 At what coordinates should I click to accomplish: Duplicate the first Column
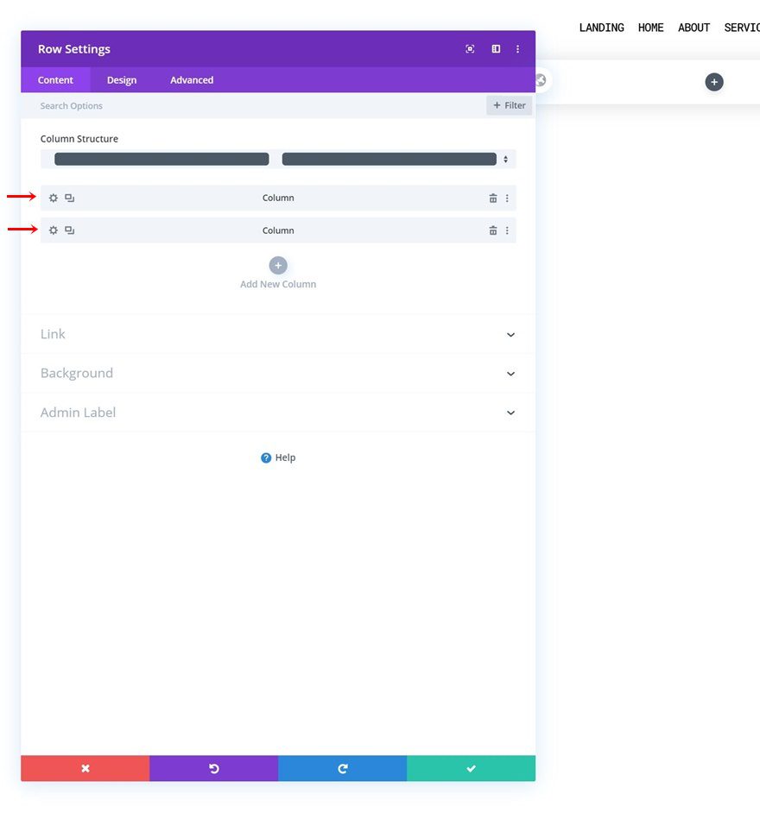69,198
